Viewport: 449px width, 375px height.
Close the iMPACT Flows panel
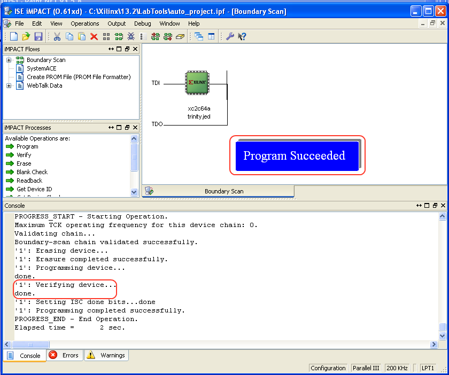point(135,49)
